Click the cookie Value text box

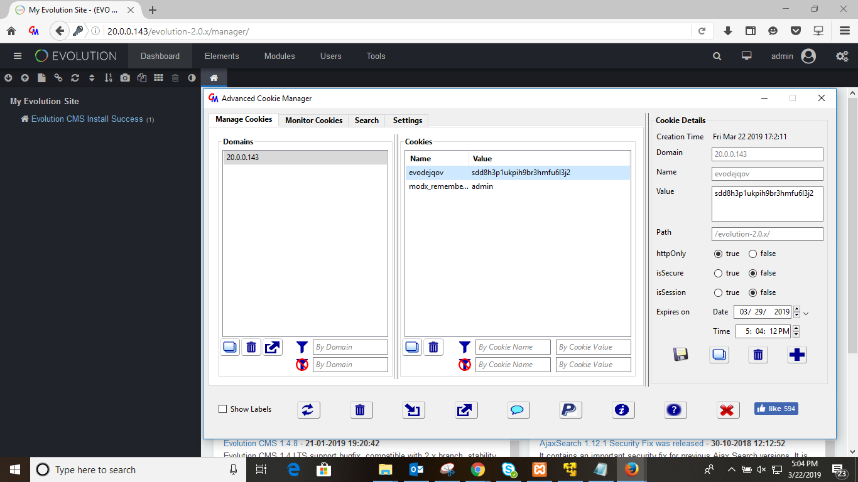coord(768,203)
